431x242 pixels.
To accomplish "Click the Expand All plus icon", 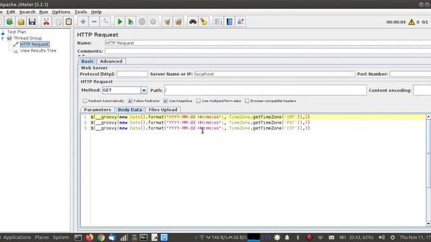I will pos(83,22).
